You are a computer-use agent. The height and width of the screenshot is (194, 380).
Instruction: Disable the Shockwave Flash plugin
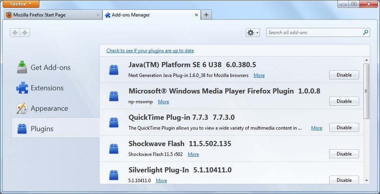click(344, 154)
